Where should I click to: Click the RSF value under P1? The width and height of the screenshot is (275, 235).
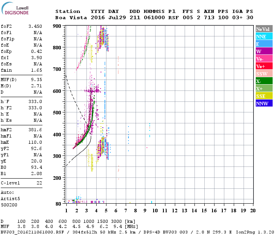(x=174, y=18)
